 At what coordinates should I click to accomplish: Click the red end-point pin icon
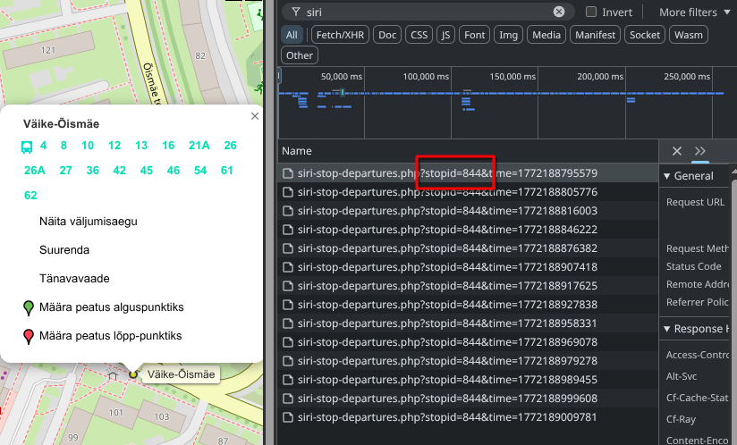[x=28, y=337]
